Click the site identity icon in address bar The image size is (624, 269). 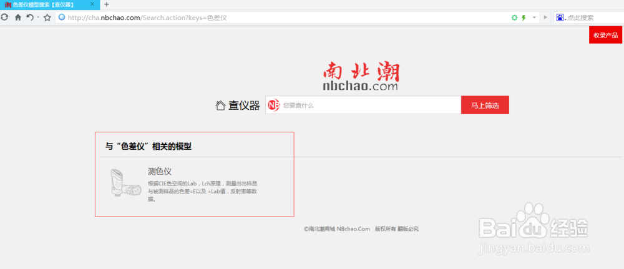(x=62, y=17)
